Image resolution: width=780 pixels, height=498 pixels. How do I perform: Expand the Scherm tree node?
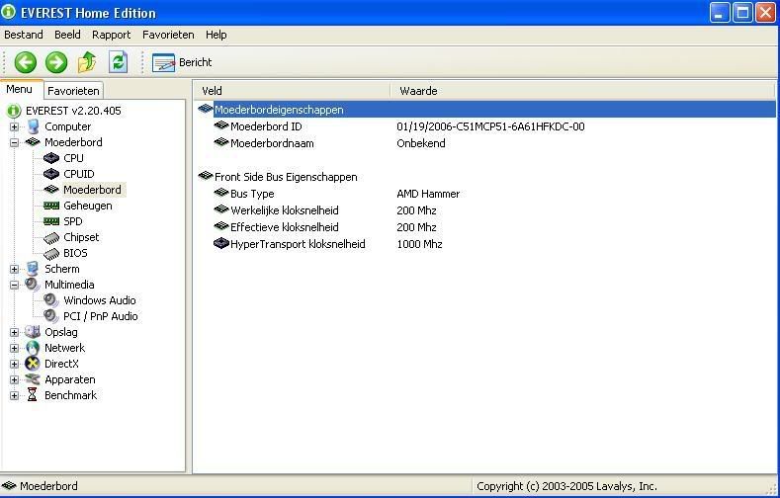coord(15,269)
